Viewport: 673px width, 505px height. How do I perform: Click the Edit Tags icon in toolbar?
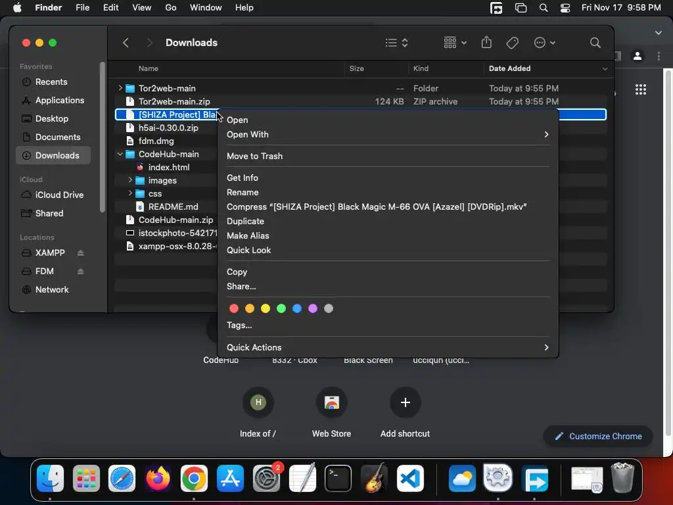pyautogui.click(x=512, y=43)
